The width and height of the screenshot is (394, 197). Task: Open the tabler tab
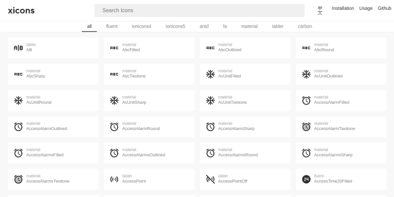278,26
